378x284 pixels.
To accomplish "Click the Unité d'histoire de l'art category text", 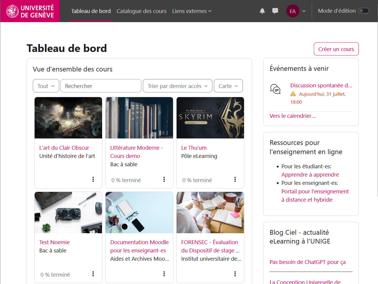I will 67,156.
